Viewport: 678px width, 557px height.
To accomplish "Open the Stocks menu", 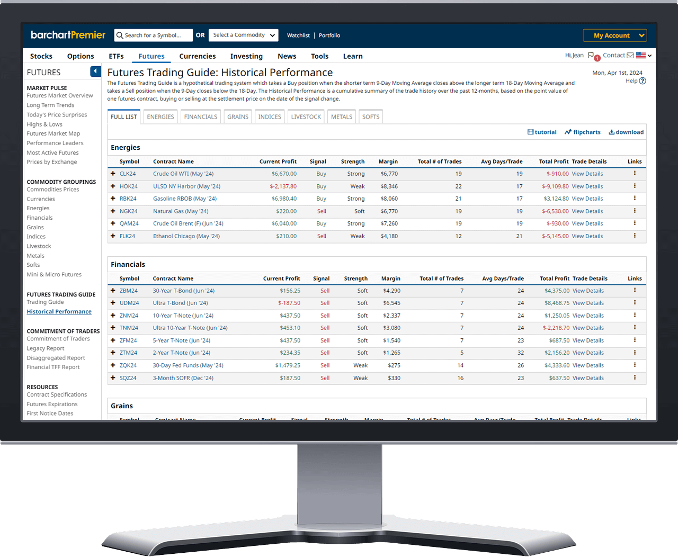I will coord(41,56).
